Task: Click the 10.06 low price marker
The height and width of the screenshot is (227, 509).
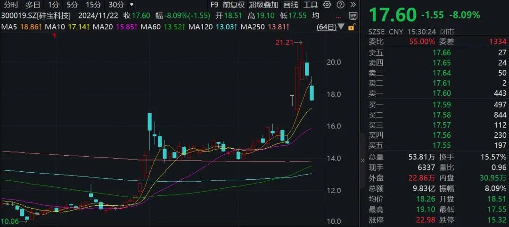Action: point(10,221)
